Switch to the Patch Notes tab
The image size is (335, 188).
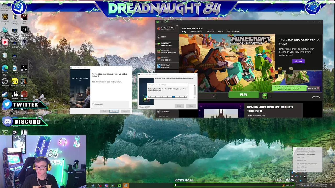[x=233, y=32]
